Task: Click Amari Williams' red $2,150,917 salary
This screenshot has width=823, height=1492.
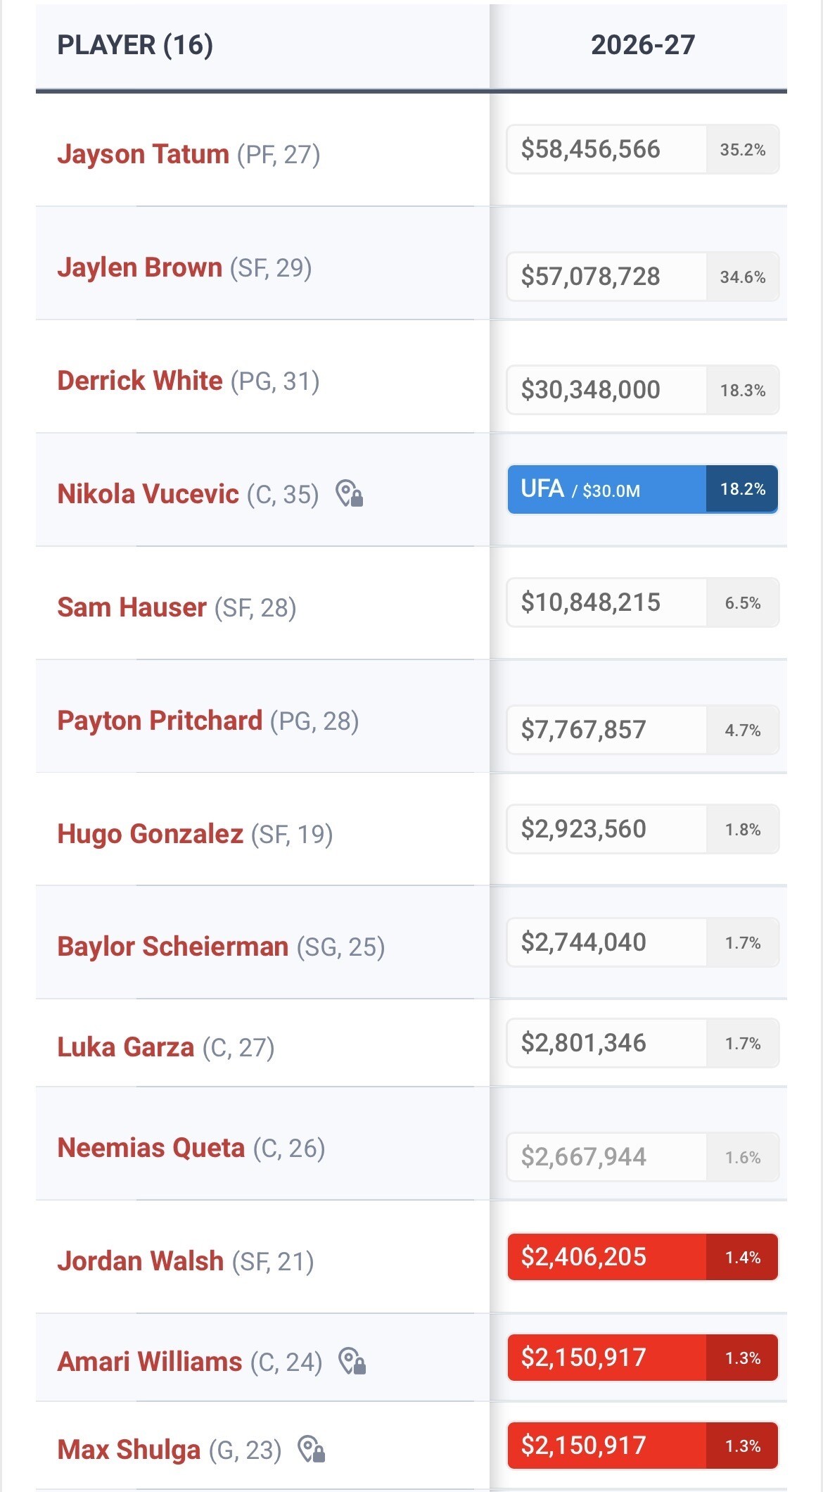Action: (x=606, y=1358)
